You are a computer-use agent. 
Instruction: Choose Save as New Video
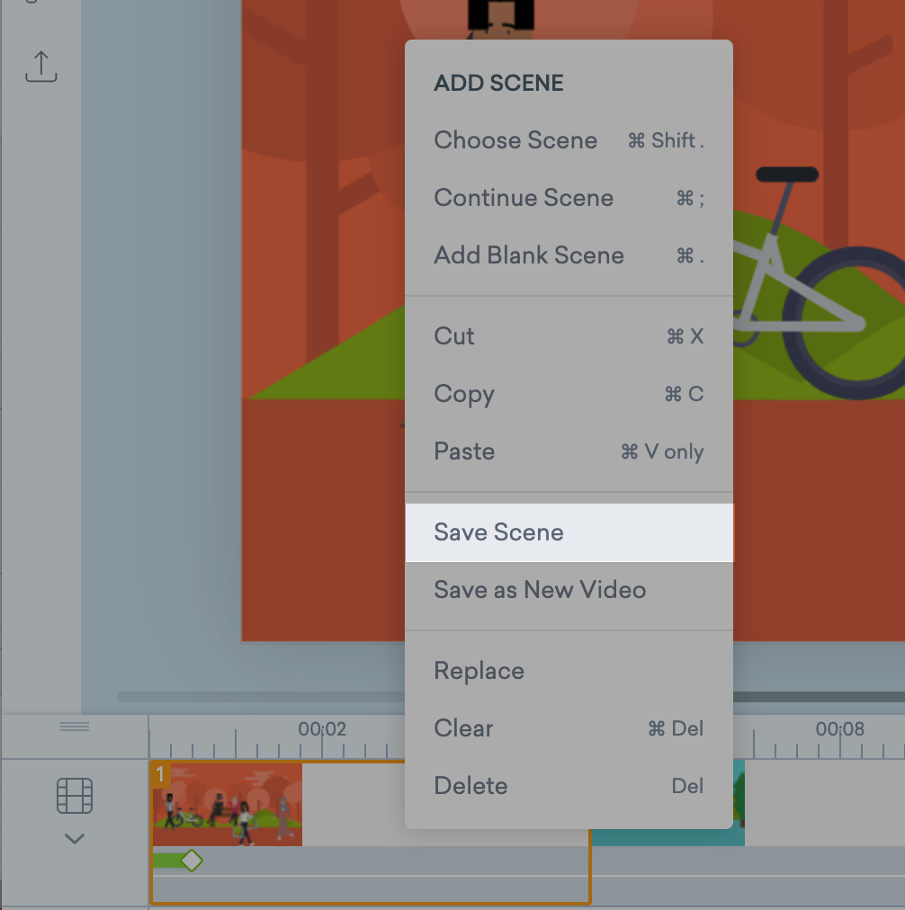pyautogui.click(x=540, y=590)
